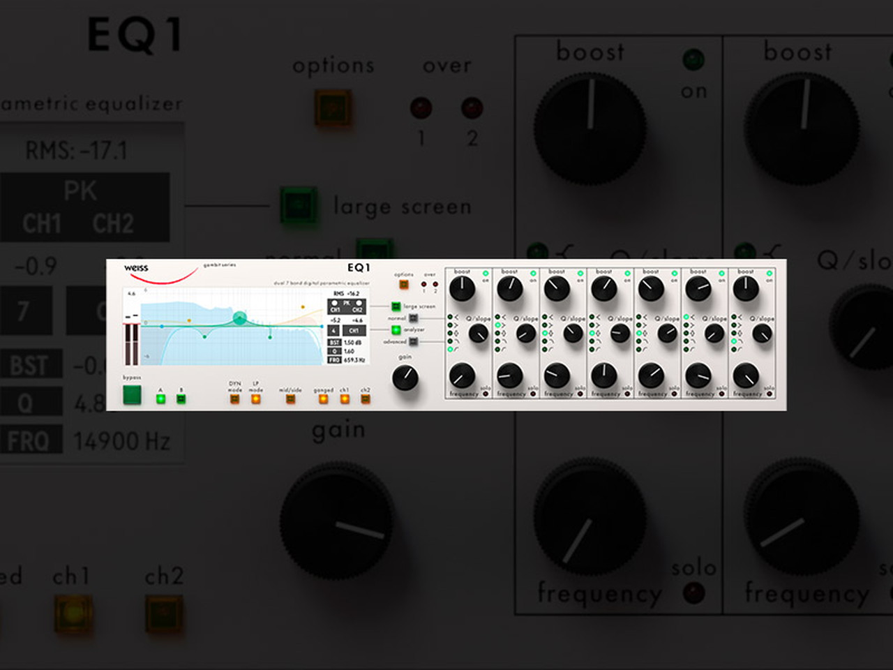Toggle the green bypass button
The height and width of the screenshot is (670, 893).
click(x=132, y=395)
